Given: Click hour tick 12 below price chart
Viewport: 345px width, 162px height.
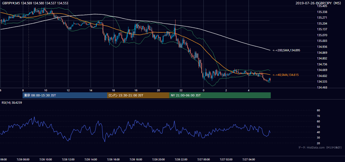Looking at the screenshot, I should coord(68,90).
